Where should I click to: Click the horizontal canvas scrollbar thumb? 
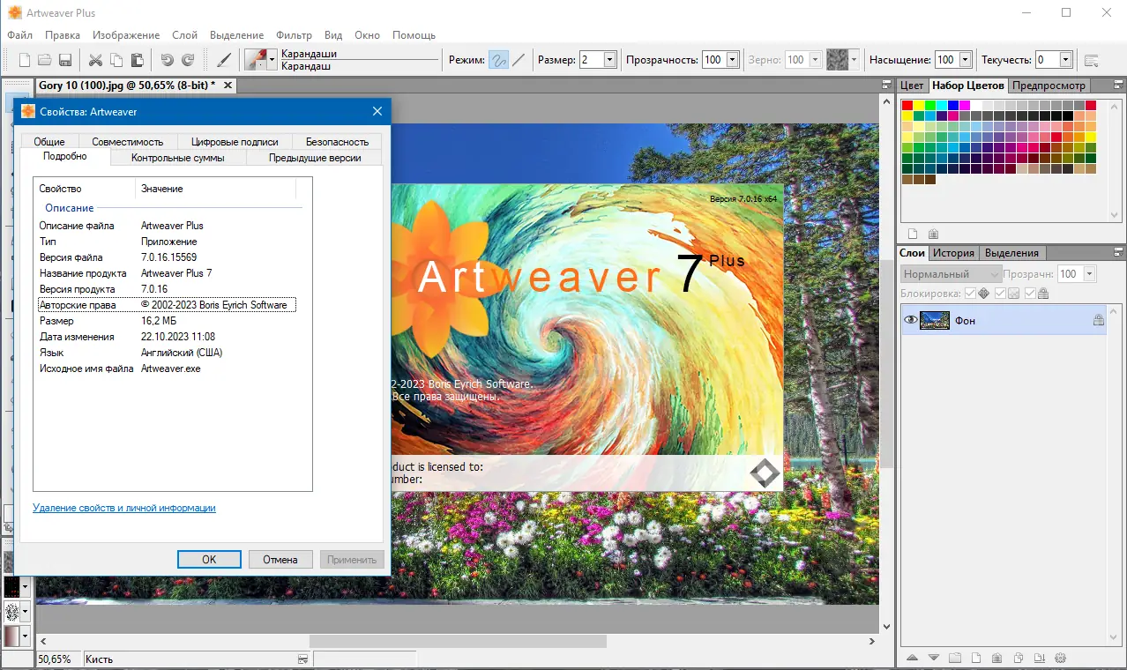(x=458, y=641)
